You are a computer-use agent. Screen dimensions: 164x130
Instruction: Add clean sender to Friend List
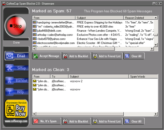tap(107, 121)
